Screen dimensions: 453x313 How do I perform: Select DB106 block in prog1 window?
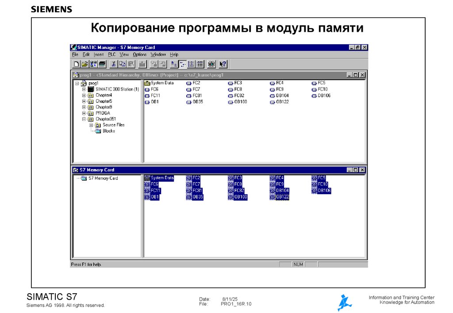tap(321, 95)
